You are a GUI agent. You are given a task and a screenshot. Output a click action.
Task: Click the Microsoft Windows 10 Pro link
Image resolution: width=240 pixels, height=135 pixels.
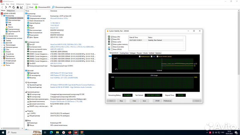pos(59,18)
